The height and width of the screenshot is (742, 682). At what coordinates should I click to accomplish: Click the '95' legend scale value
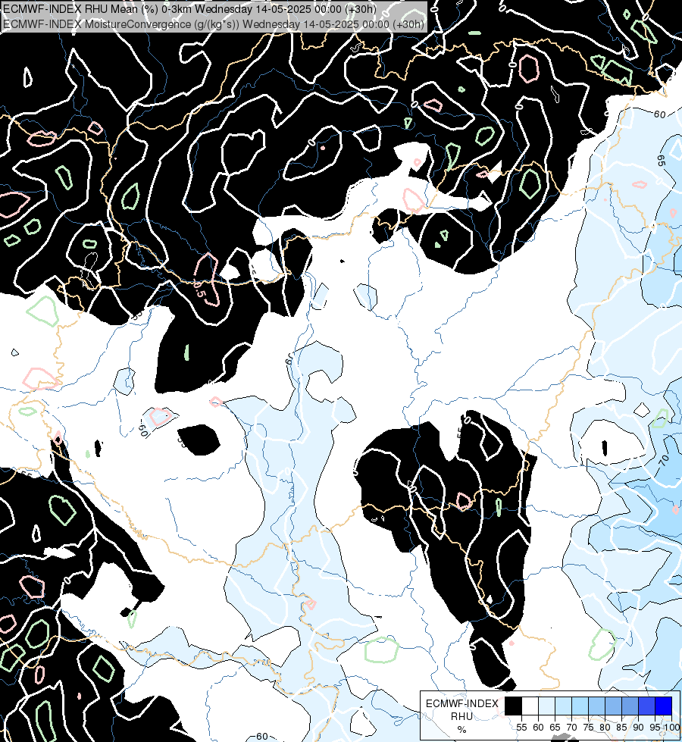(x=655, y=728)
